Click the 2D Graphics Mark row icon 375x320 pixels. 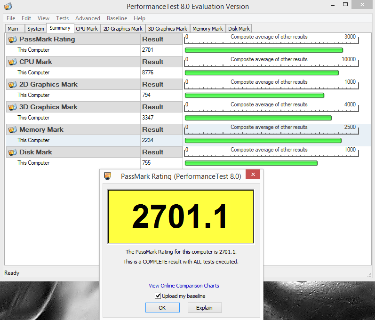pyautogui.click(x=13, y=85)
